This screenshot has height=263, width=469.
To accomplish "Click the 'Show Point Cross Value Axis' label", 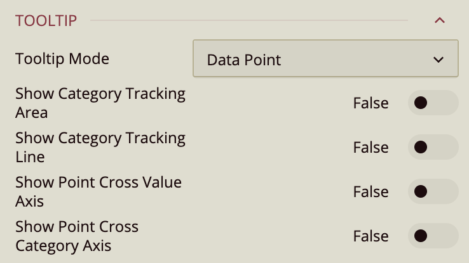I will tap(98, 191).
